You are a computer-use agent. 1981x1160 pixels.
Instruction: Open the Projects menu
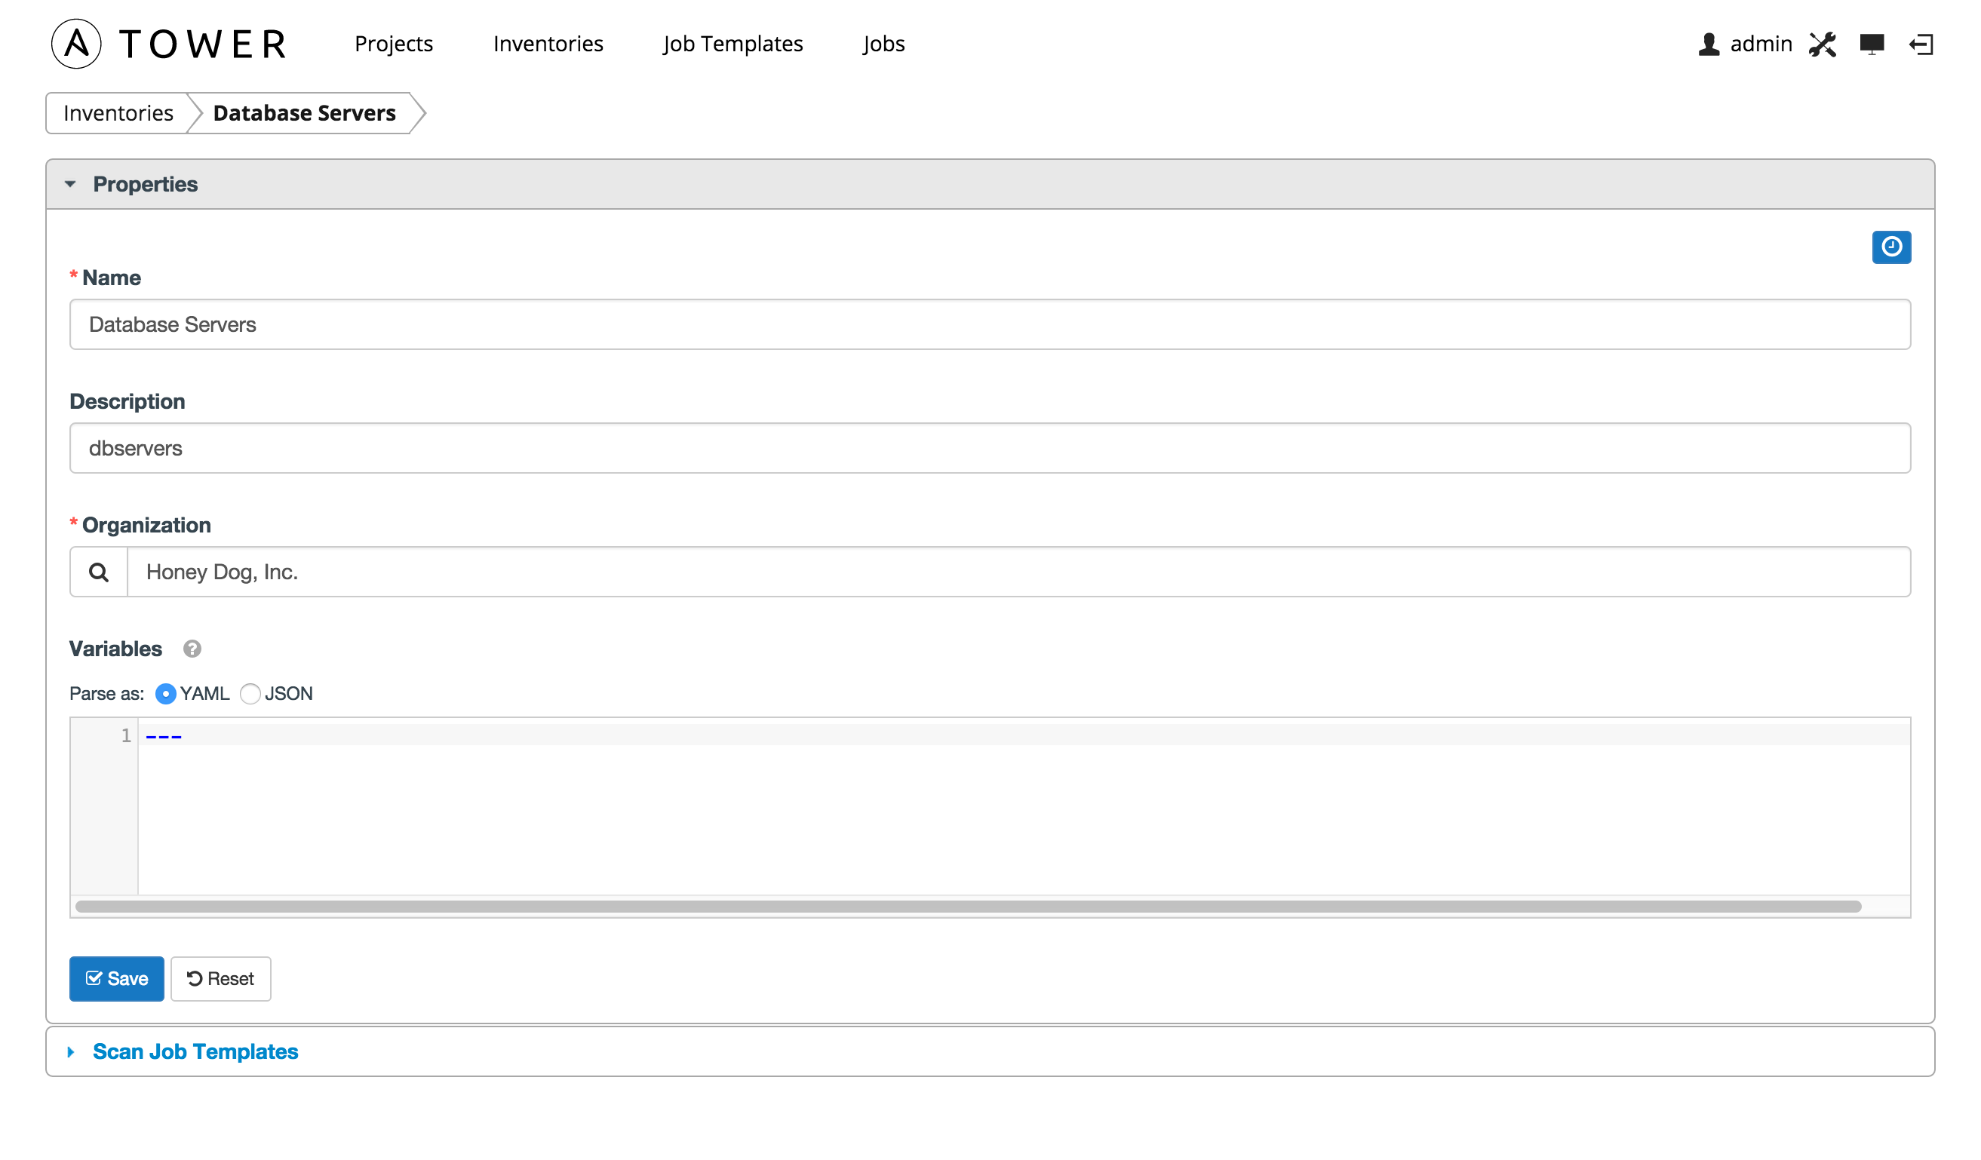click(394, 44)
